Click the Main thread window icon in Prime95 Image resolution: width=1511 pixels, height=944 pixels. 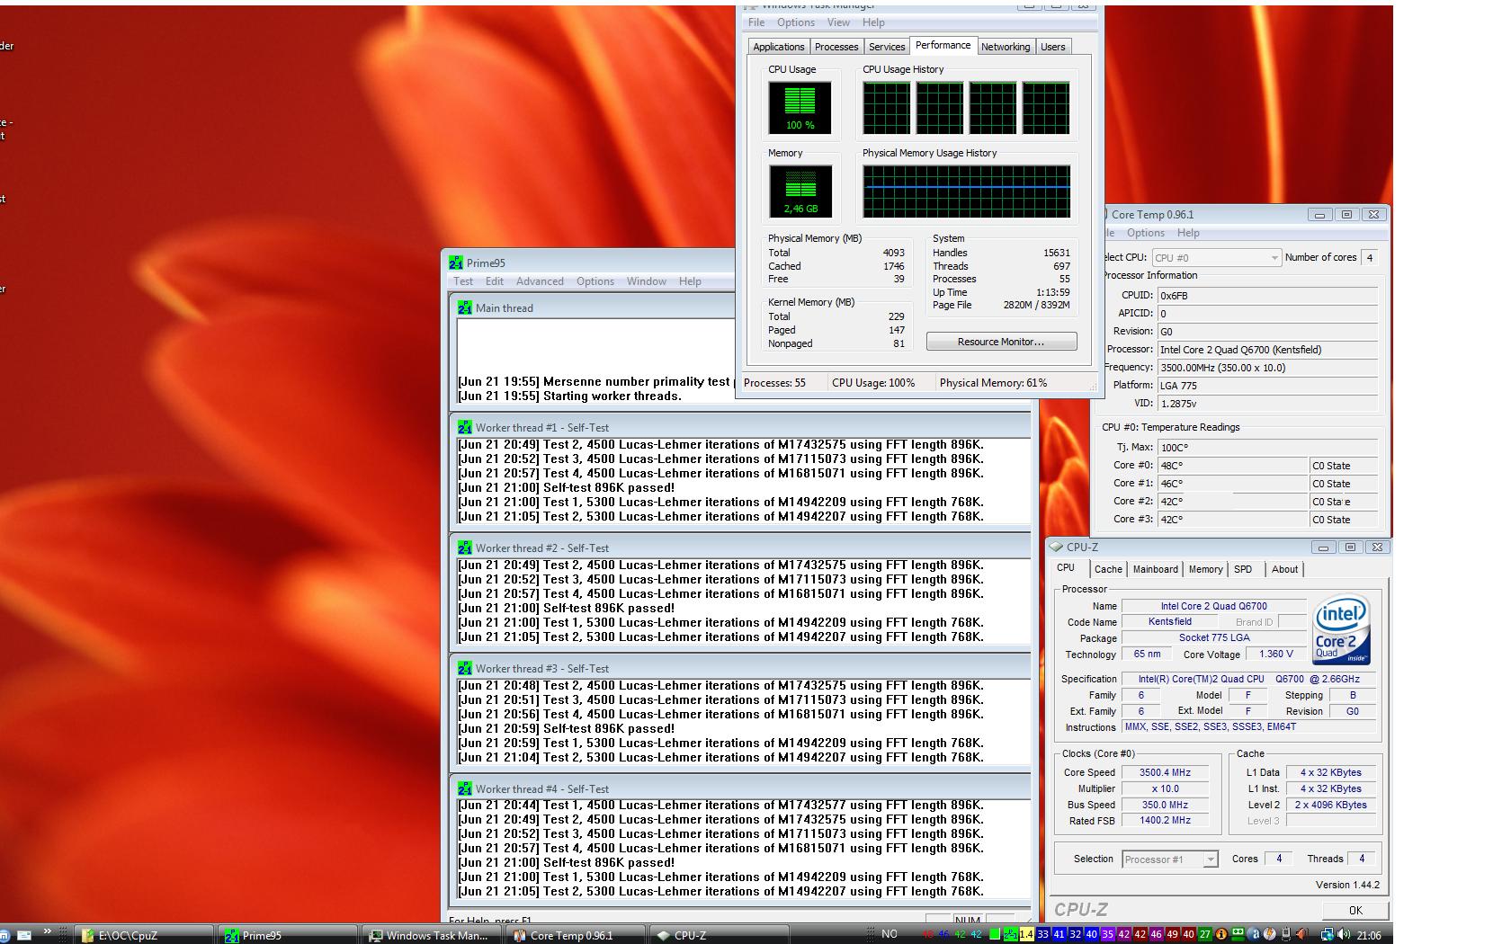465,307
